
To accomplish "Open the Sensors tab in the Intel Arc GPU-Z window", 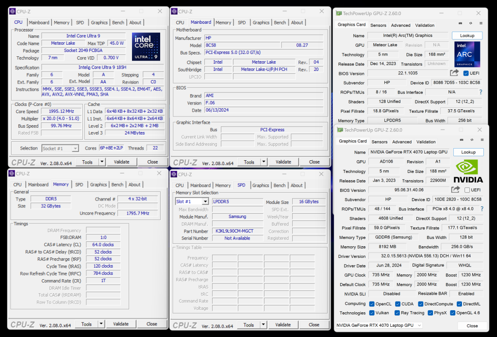I will click(378, 25).
